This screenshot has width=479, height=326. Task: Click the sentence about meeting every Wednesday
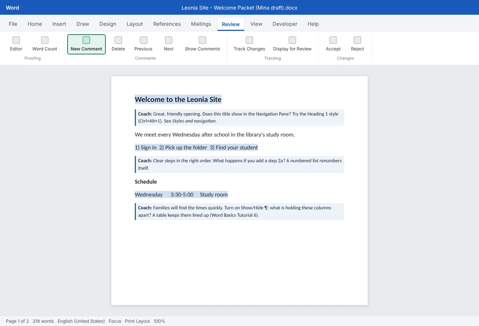215,135
